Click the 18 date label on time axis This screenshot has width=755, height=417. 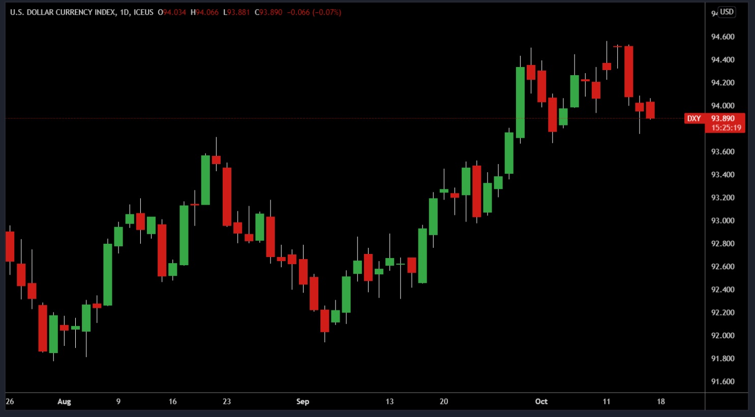coord(661,401)
